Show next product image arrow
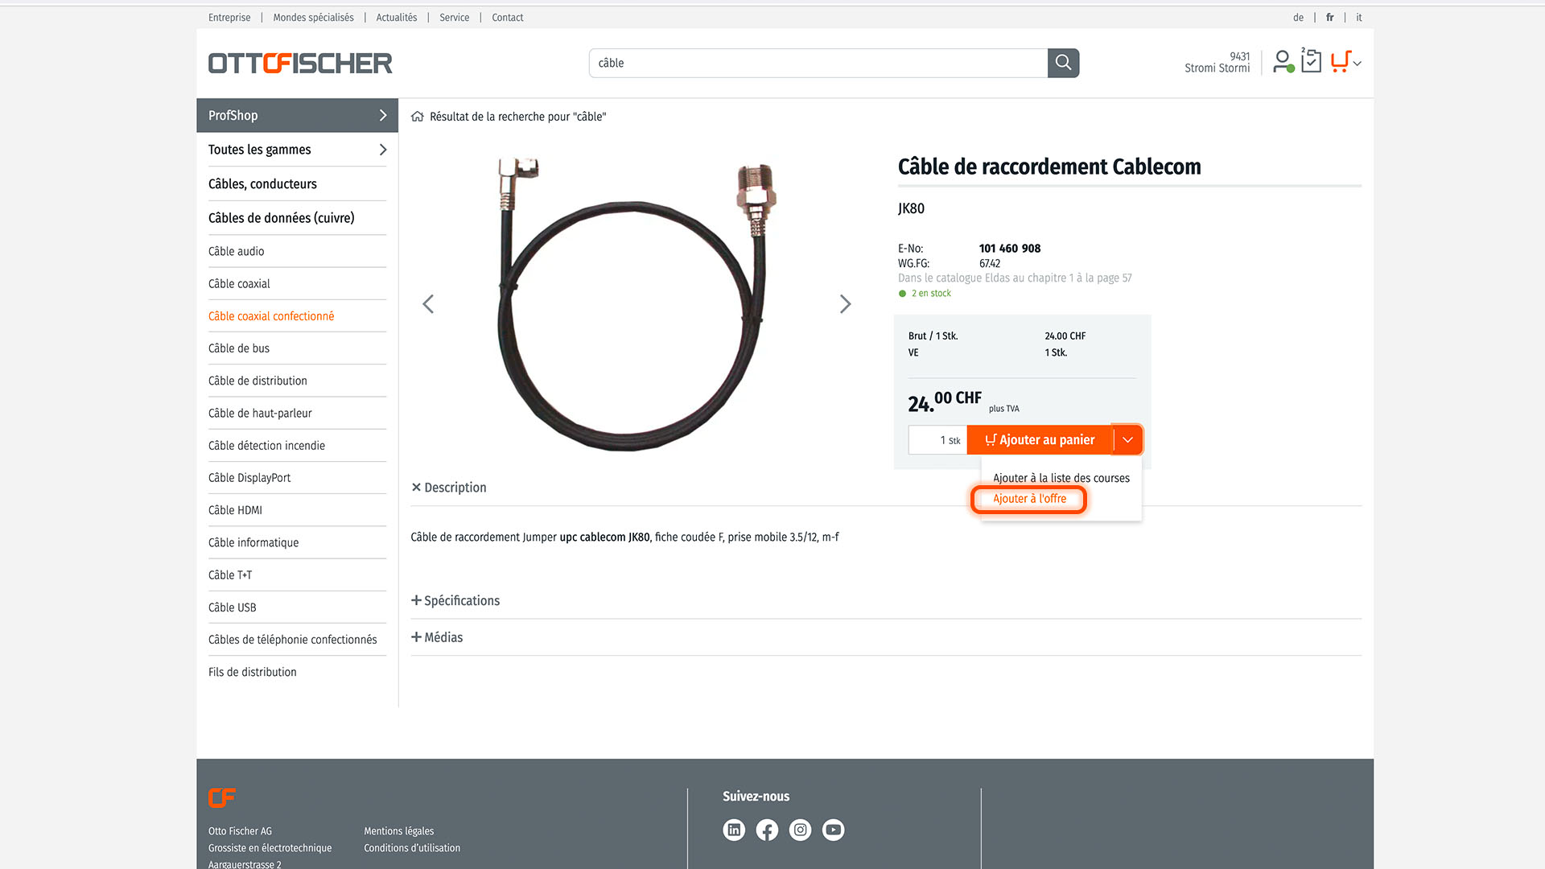The image size is (1545, 869). click(845, 304)
